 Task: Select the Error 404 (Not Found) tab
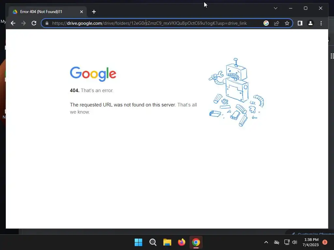(47, 12)
